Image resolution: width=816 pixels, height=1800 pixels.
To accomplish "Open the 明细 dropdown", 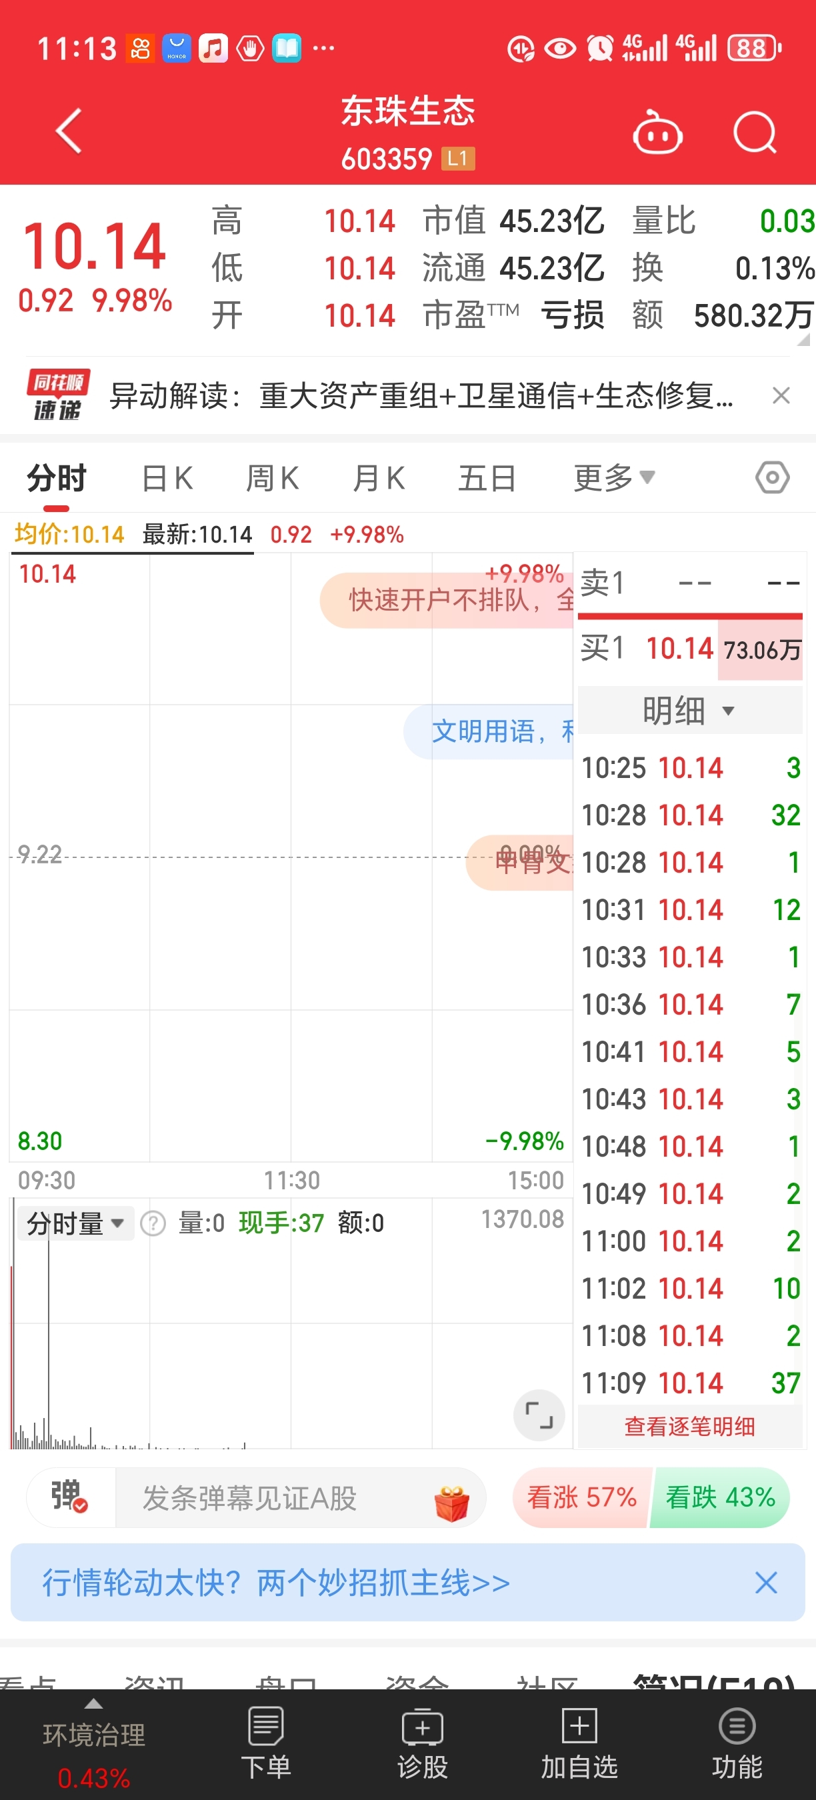I will click(689, 711).
